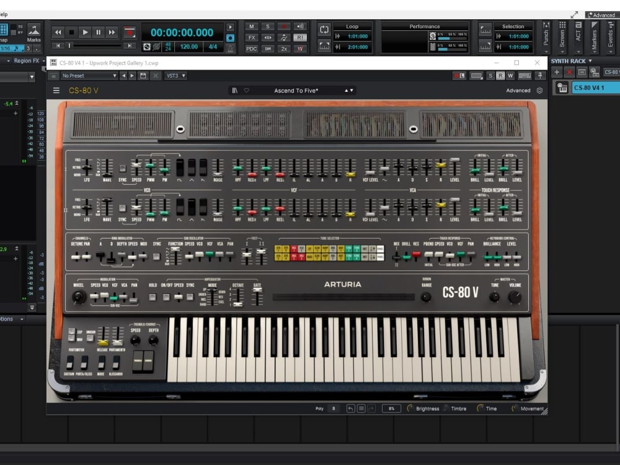Open the Marks module icon

click(33, 30)
